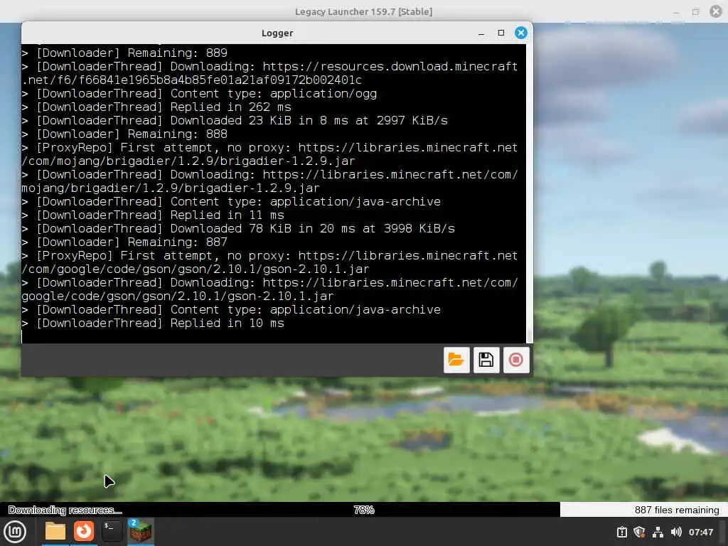Open the network connections tray icon
Image resolution: width=728 pixels, height=546 pixels.
[658, 532]
